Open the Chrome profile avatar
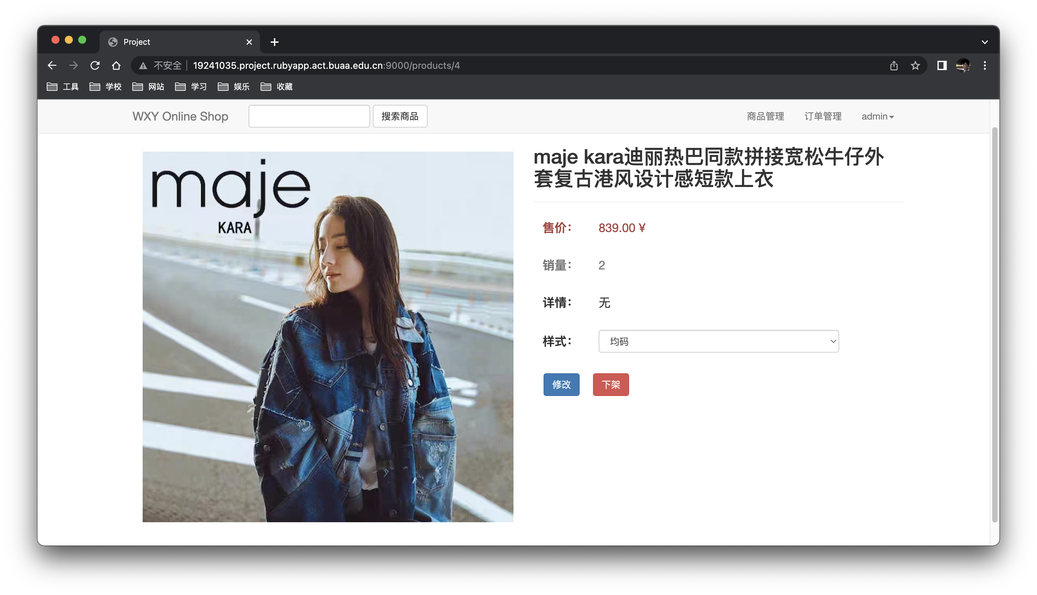The image size is (1037, 595). [x=964, y=65]
